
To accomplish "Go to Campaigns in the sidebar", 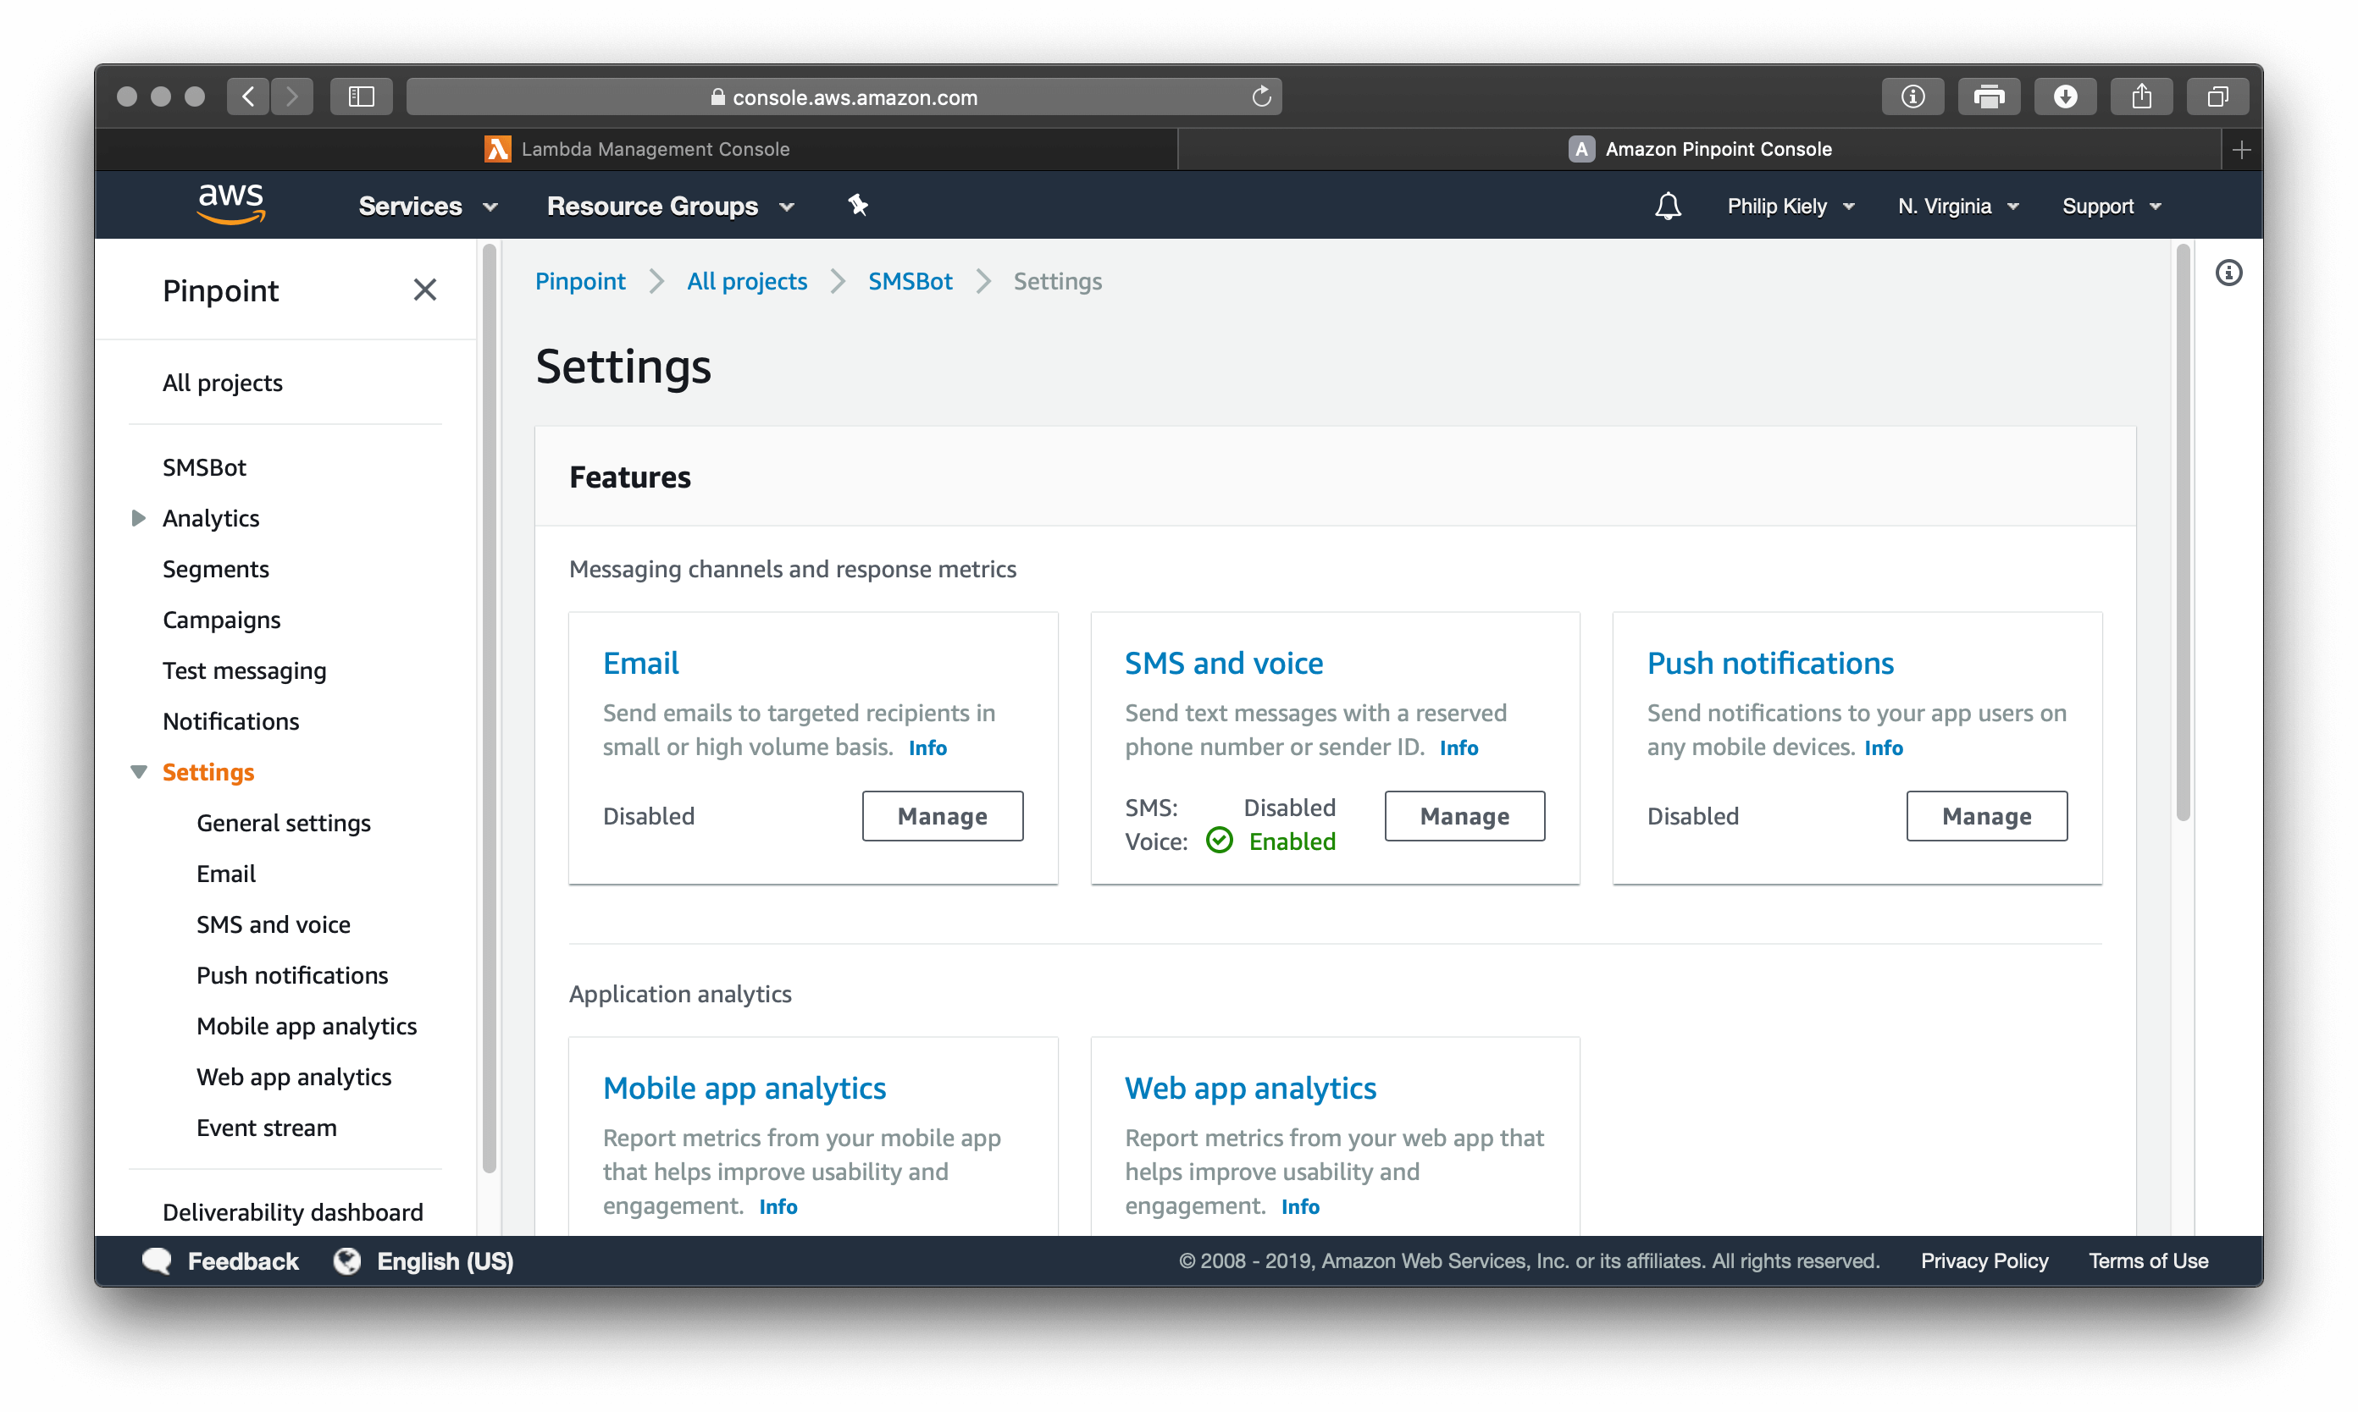I will [221, 620].
